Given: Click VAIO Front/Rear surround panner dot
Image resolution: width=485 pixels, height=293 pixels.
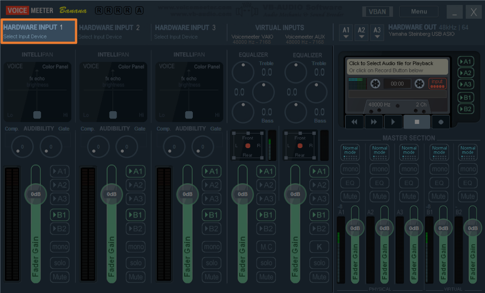Looking at the screenshot, I should pyautogui.click(x=248, y=145).
